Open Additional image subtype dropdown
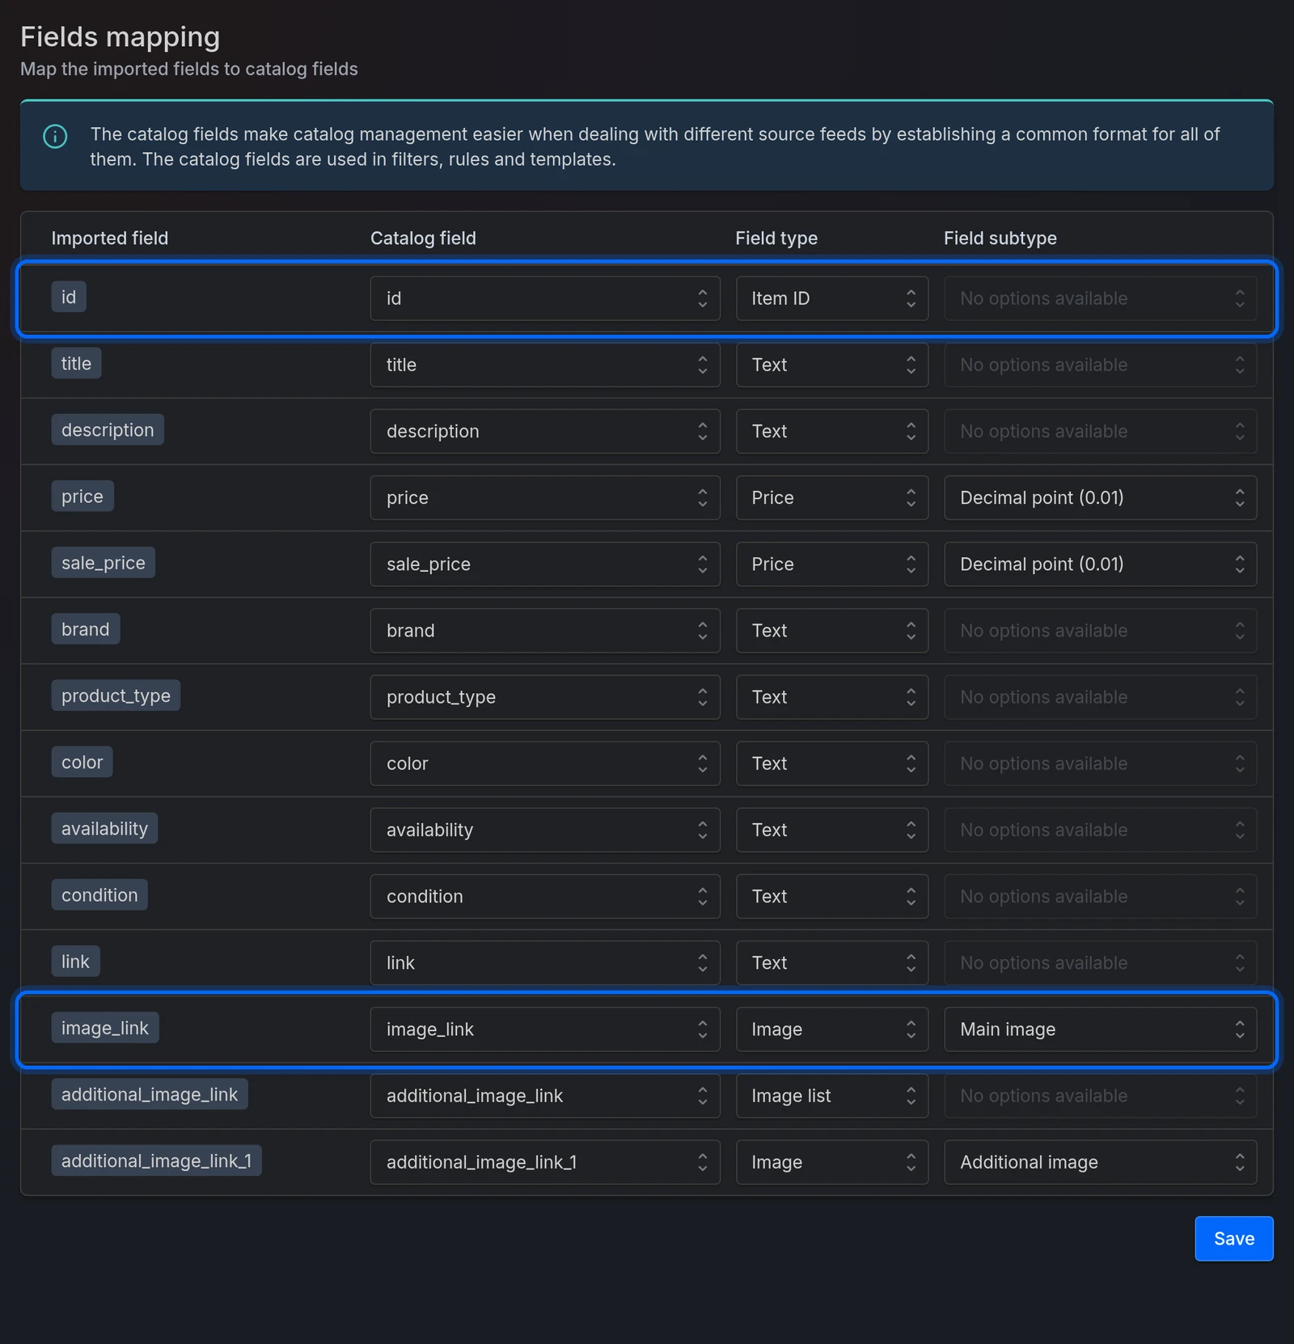Viewport: 1294px width, 1344px height. pos(1101,1161)
